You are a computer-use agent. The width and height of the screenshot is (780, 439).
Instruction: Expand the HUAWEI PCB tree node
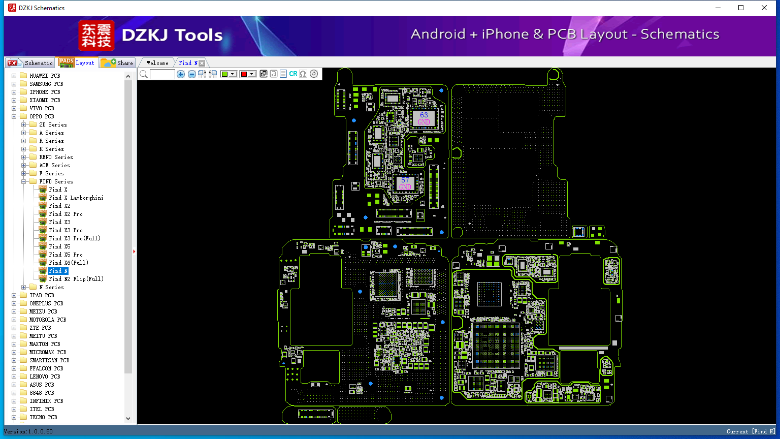tap(14, 76)
